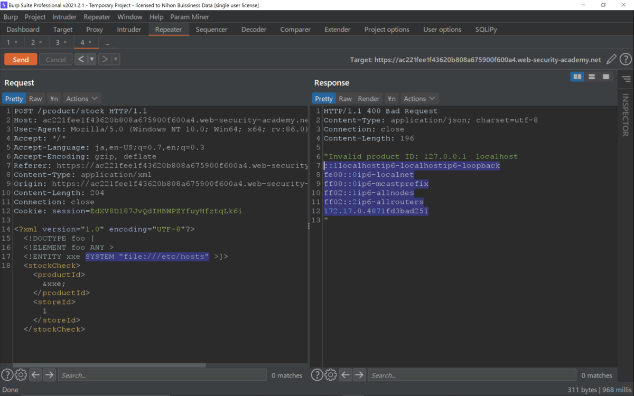Switch to the Comparer tab
This screenshot has height=396, width=634.
coord(295,30)
